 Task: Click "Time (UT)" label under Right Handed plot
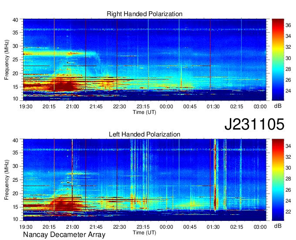(145, 112)
